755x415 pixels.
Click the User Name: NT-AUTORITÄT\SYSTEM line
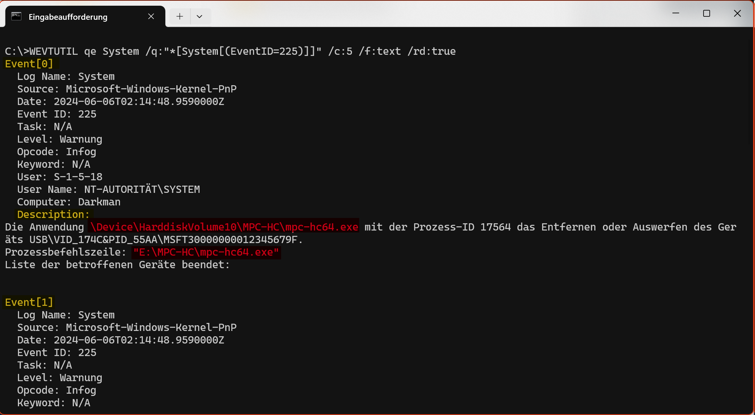(109, 189)
